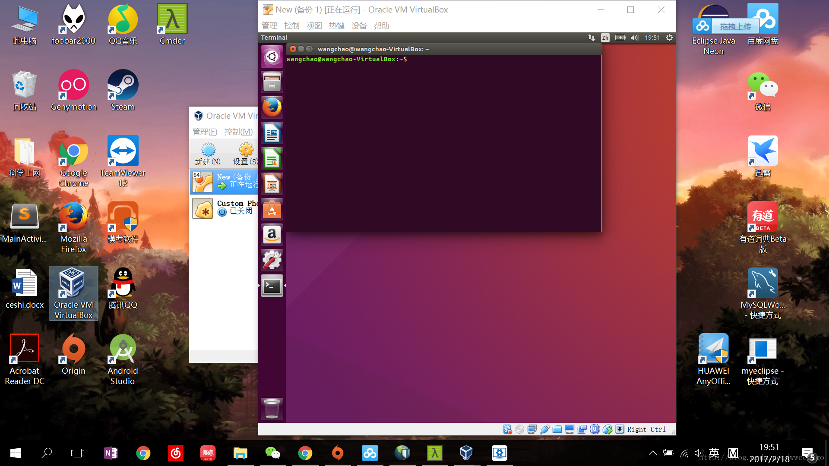Viewport: 829px width, 466px height.
Task: Click time display 19:51 in top bar
Action: click(652, 38)
